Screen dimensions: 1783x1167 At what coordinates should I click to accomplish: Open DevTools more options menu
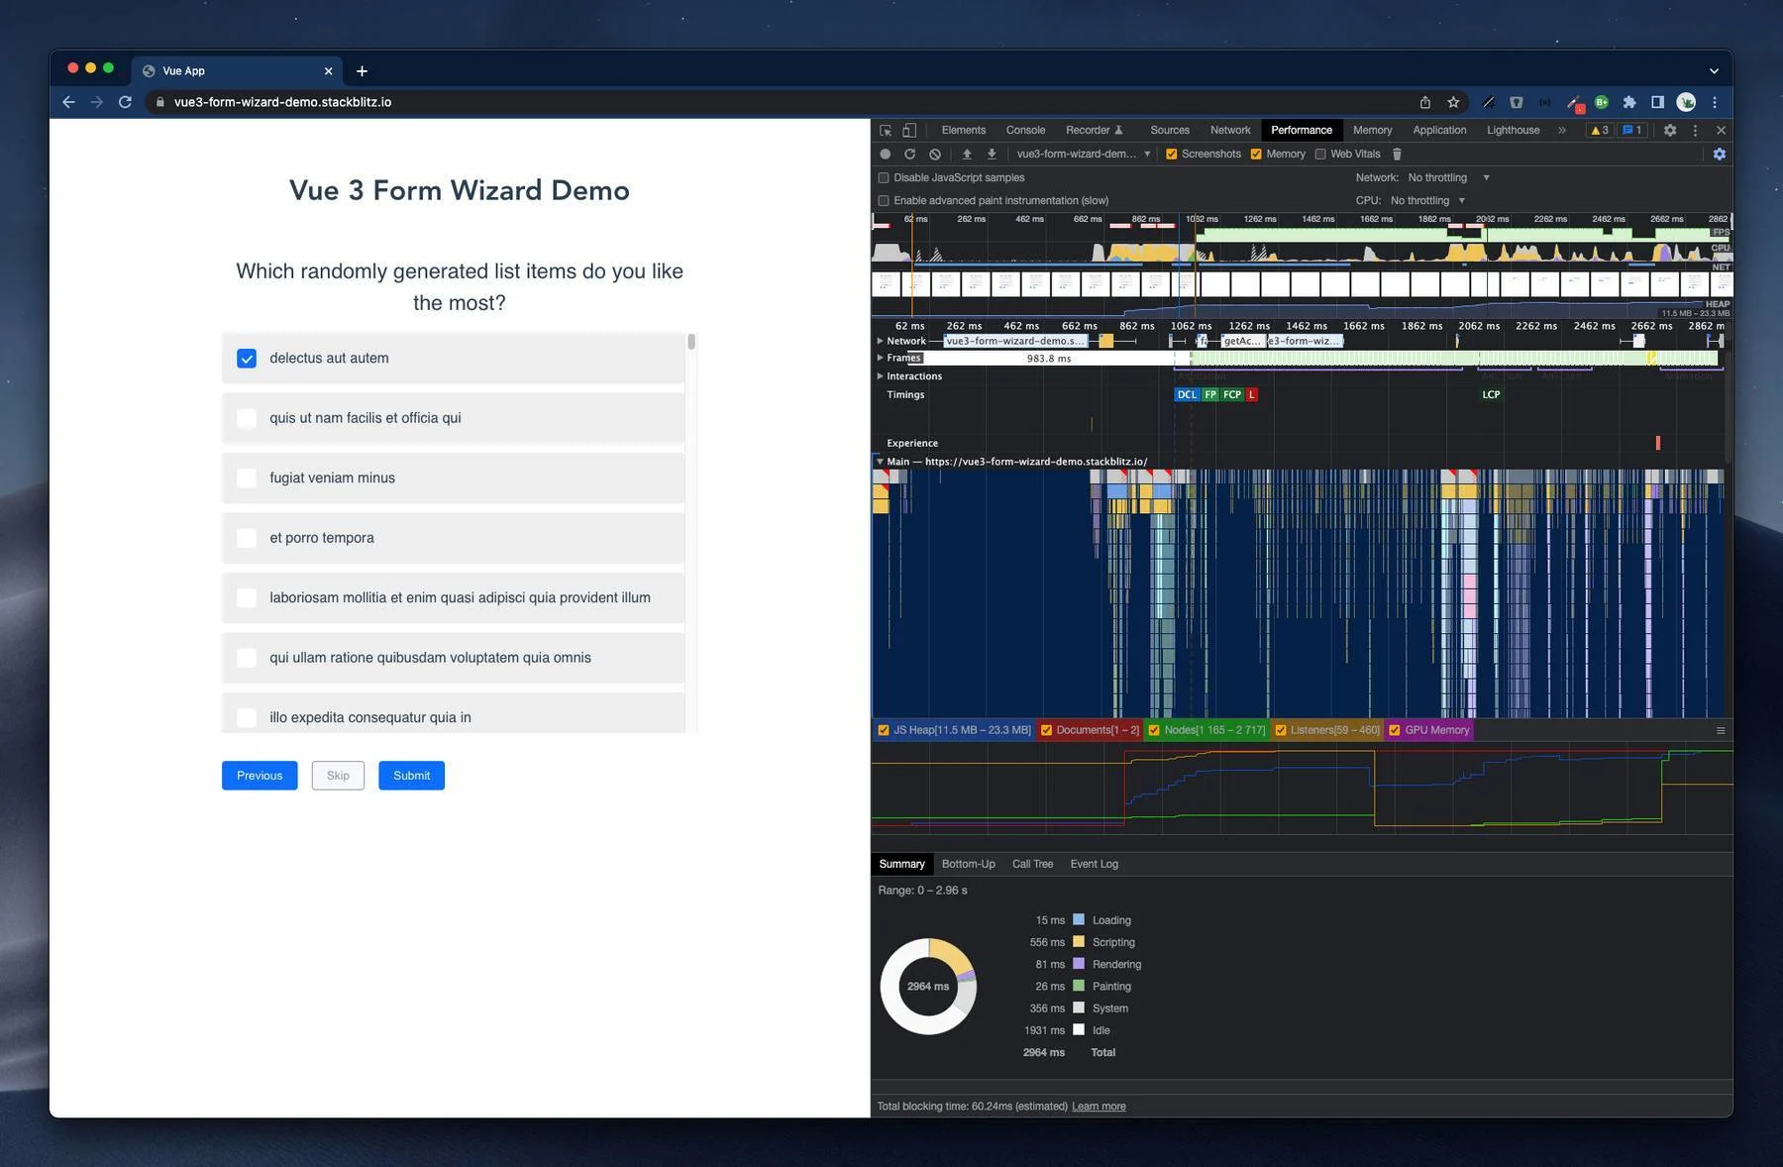click(x=1695, y=131)
